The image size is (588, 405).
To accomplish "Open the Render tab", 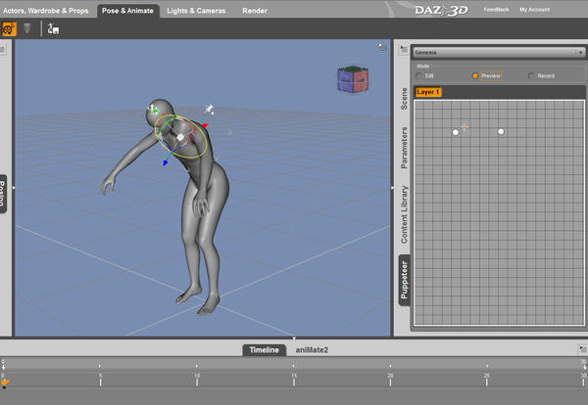I will [x=255, y=11].
